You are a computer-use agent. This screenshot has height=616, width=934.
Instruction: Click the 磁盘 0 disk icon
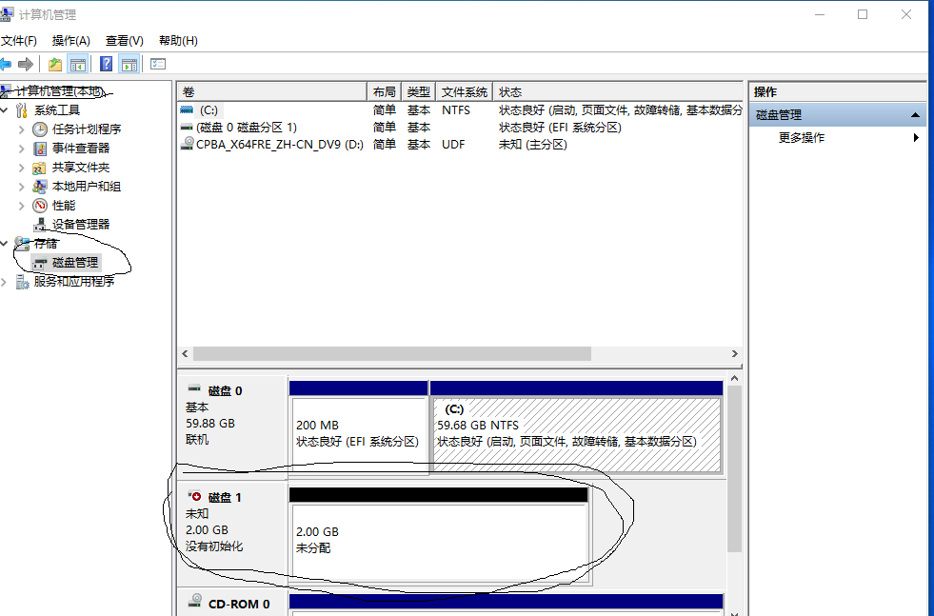pos(194,388)
